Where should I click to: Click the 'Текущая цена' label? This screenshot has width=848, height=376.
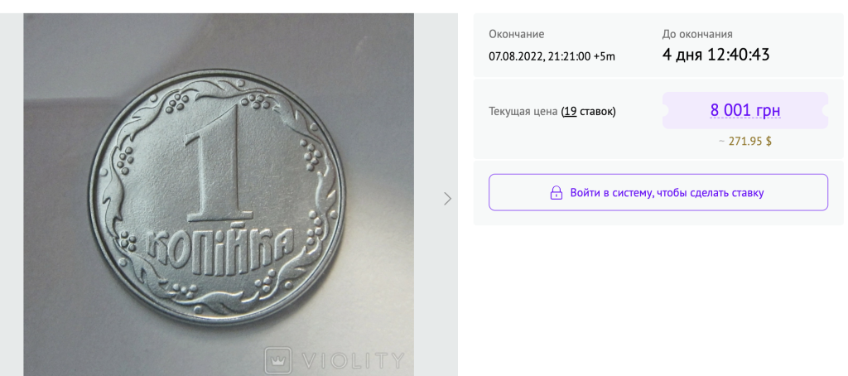(x=523, y=111)
